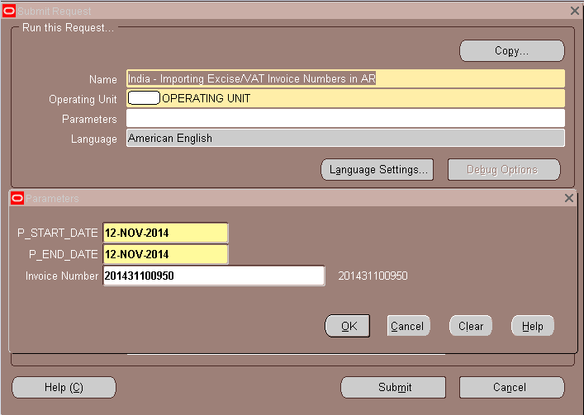The image size is (584, 415).
Task: Click the empty Parameters field
Action: 345,119
